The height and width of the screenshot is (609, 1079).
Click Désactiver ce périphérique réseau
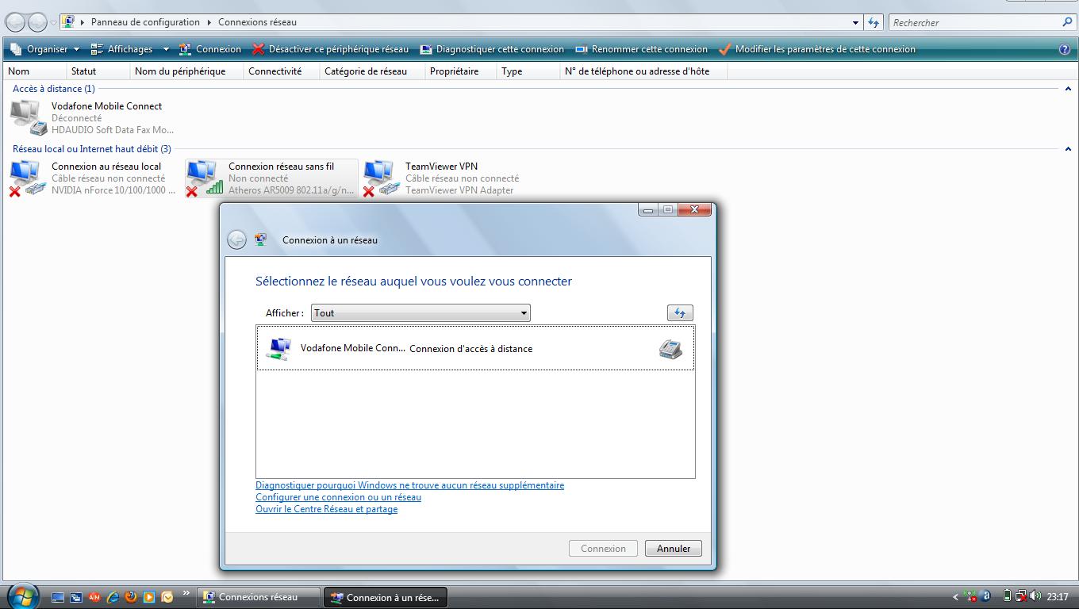tap(331, 49)
